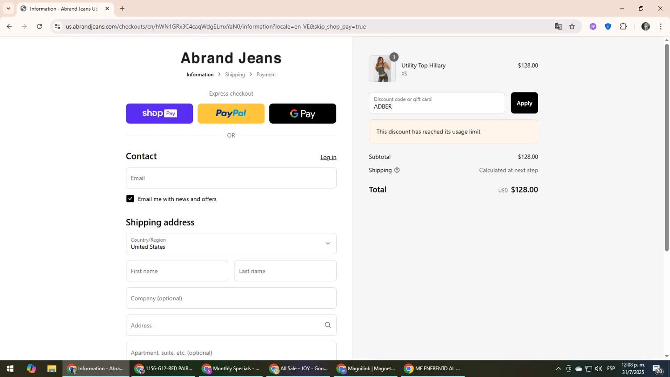Open the purple extension icon in toolbar
The height and width of the screenshot is (377, 670).
click(593, 26)
